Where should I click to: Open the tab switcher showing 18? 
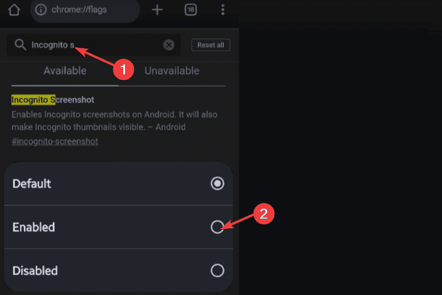[x=191, y=10]
